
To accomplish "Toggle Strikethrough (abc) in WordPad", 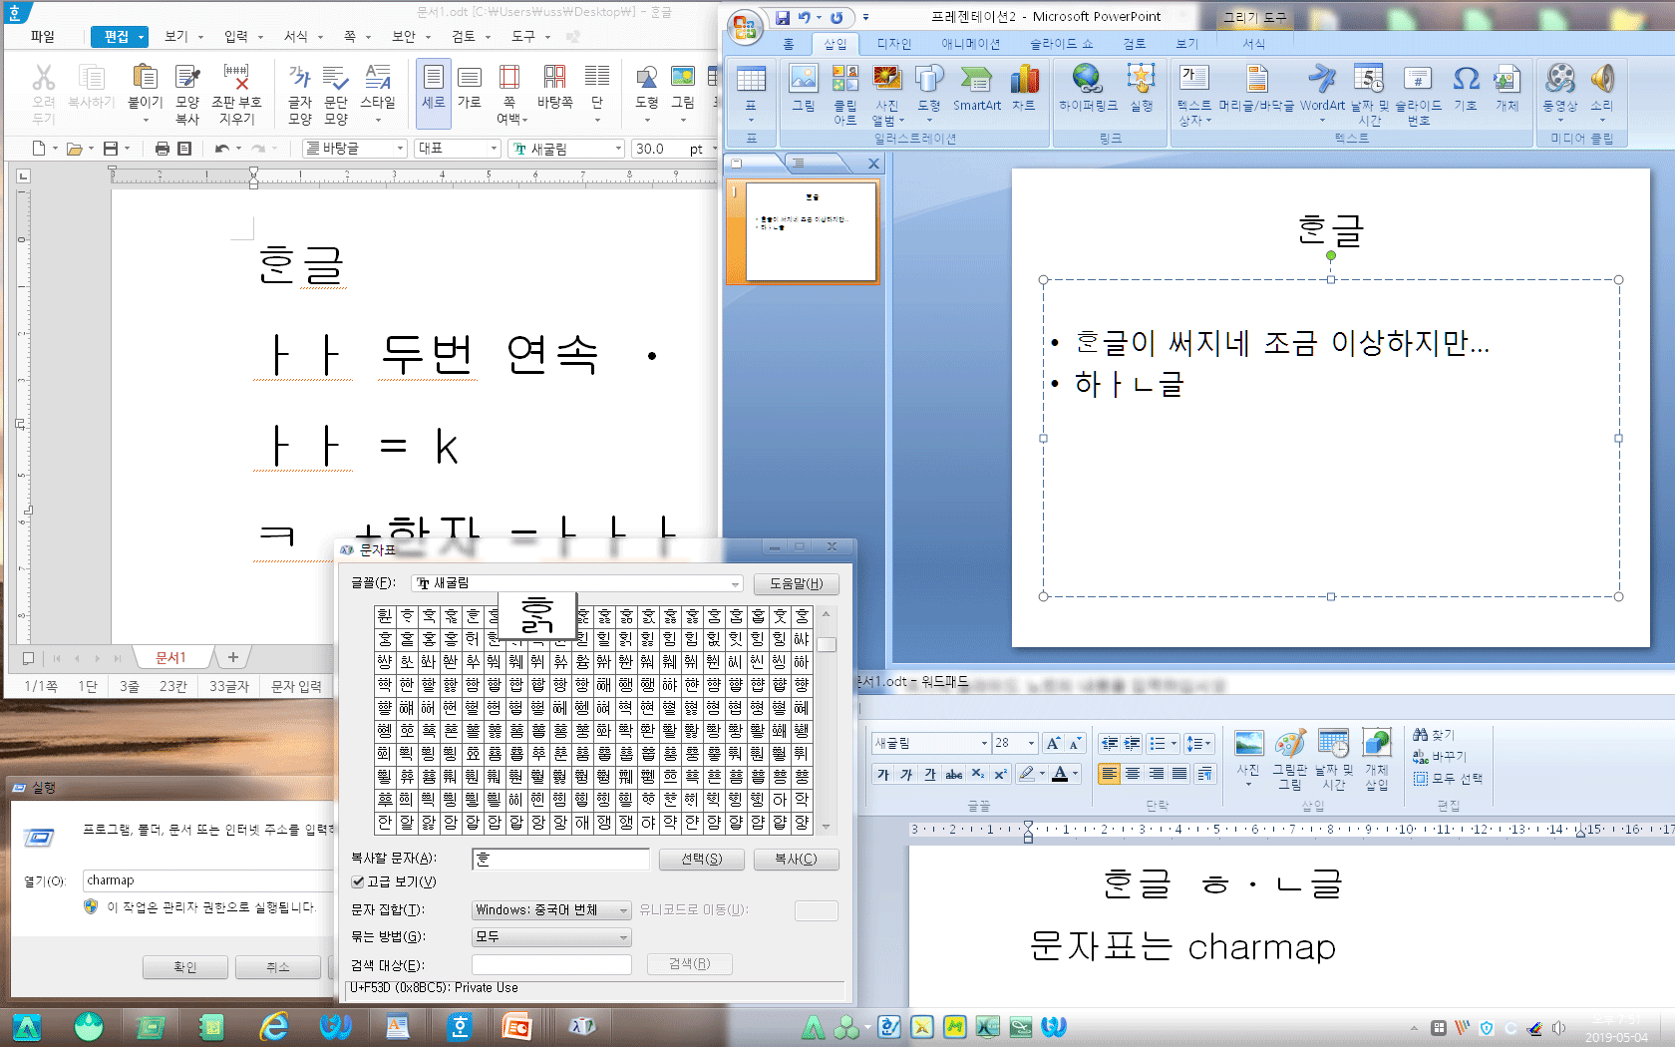I will tap(954, 774).
